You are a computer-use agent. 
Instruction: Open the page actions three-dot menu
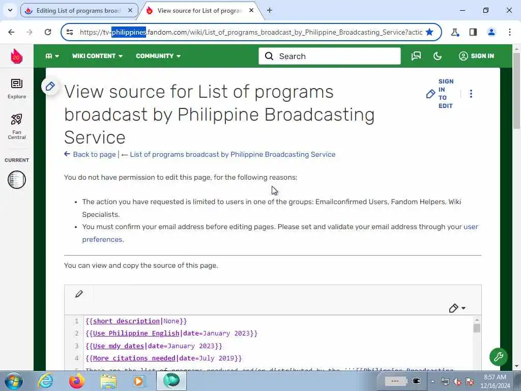point(471,94)
